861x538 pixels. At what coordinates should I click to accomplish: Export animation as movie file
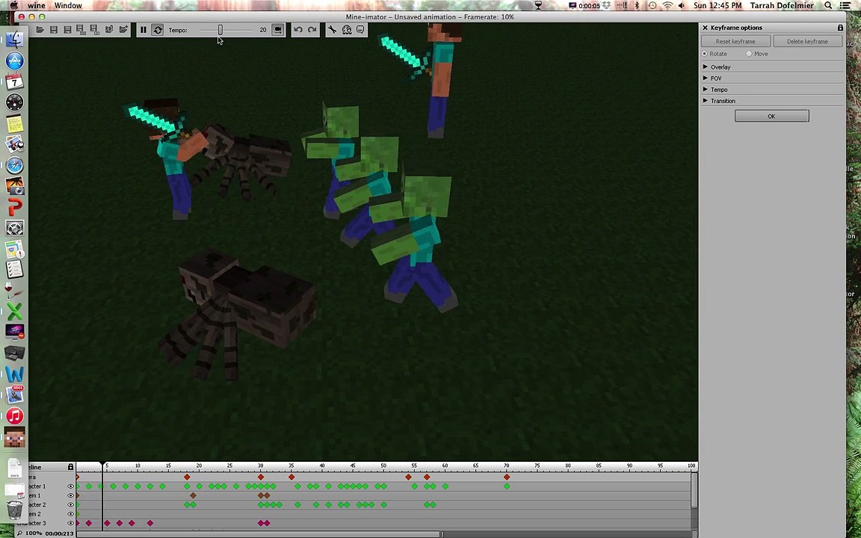coord(81,30)
